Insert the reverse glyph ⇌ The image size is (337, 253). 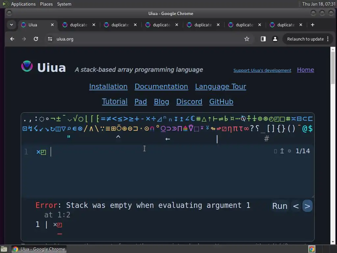221,119
